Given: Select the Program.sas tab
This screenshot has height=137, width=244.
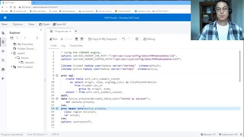Looking at the screenshot, I should click(61, 31).
